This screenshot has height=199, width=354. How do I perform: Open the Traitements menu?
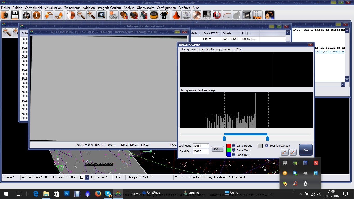(x=72, y=8)
